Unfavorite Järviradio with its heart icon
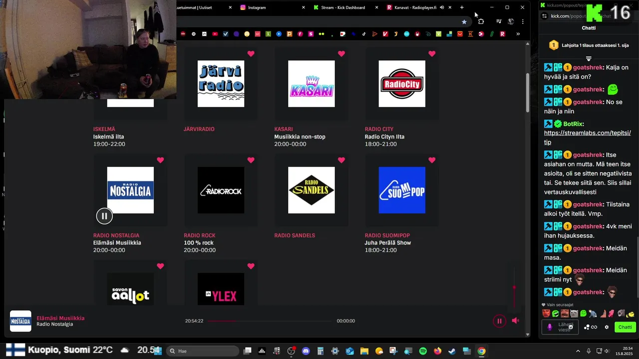The width and height of the screenshot is (639, 359). pos(251,54)
